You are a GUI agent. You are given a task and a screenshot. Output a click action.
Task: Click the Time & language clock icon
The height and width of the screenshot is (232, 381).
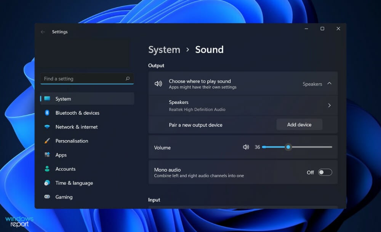[x=47, y=183]
